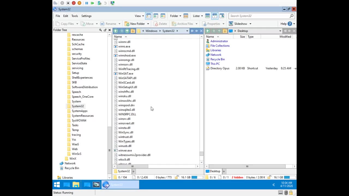Image resolution: width=349 pixels, height=196 pixels.
Task: Select SysWOW64 in Folder Tree
Action: [x=79, y=120]
